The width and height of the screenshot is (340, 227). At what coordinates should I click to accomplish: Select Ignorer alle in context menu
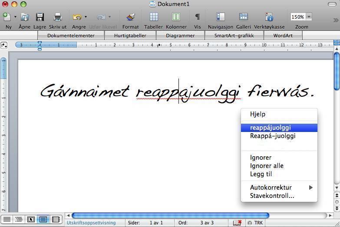coord(279,166)
